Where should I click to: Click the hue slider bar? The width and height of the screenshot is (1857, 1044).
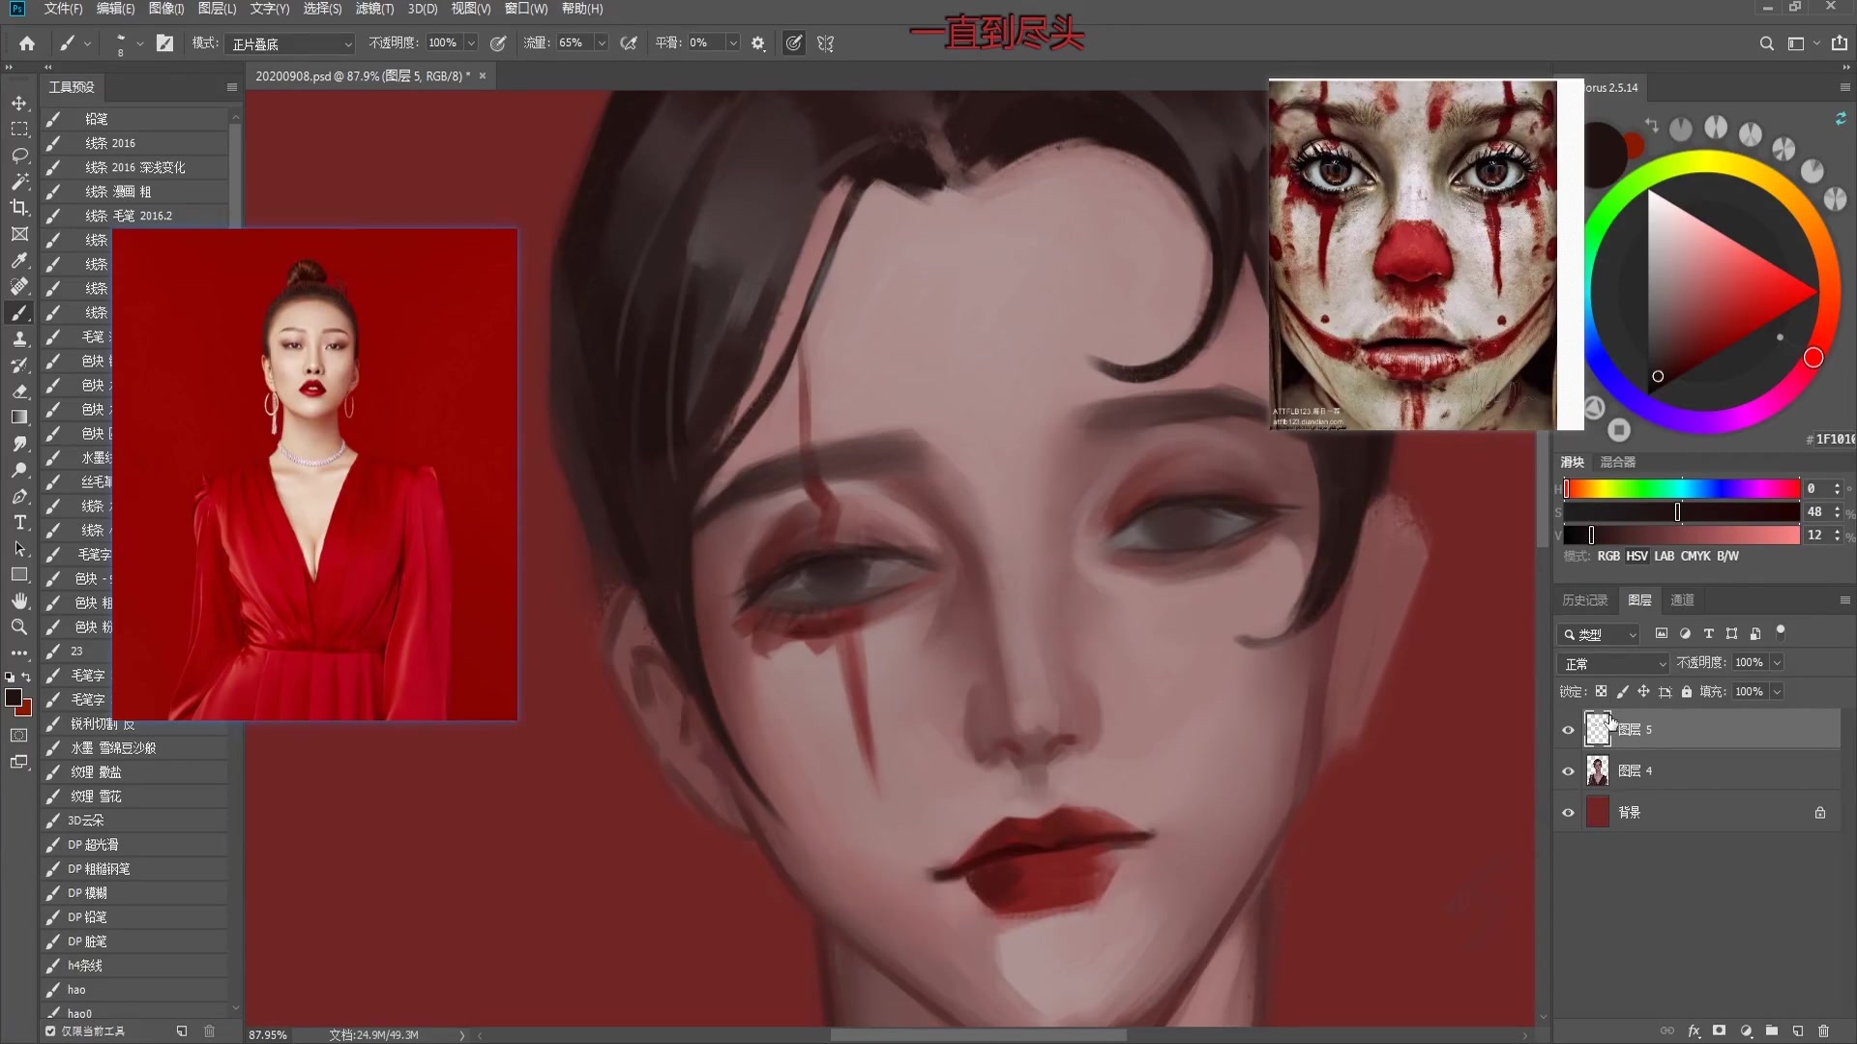[1682, 488]
